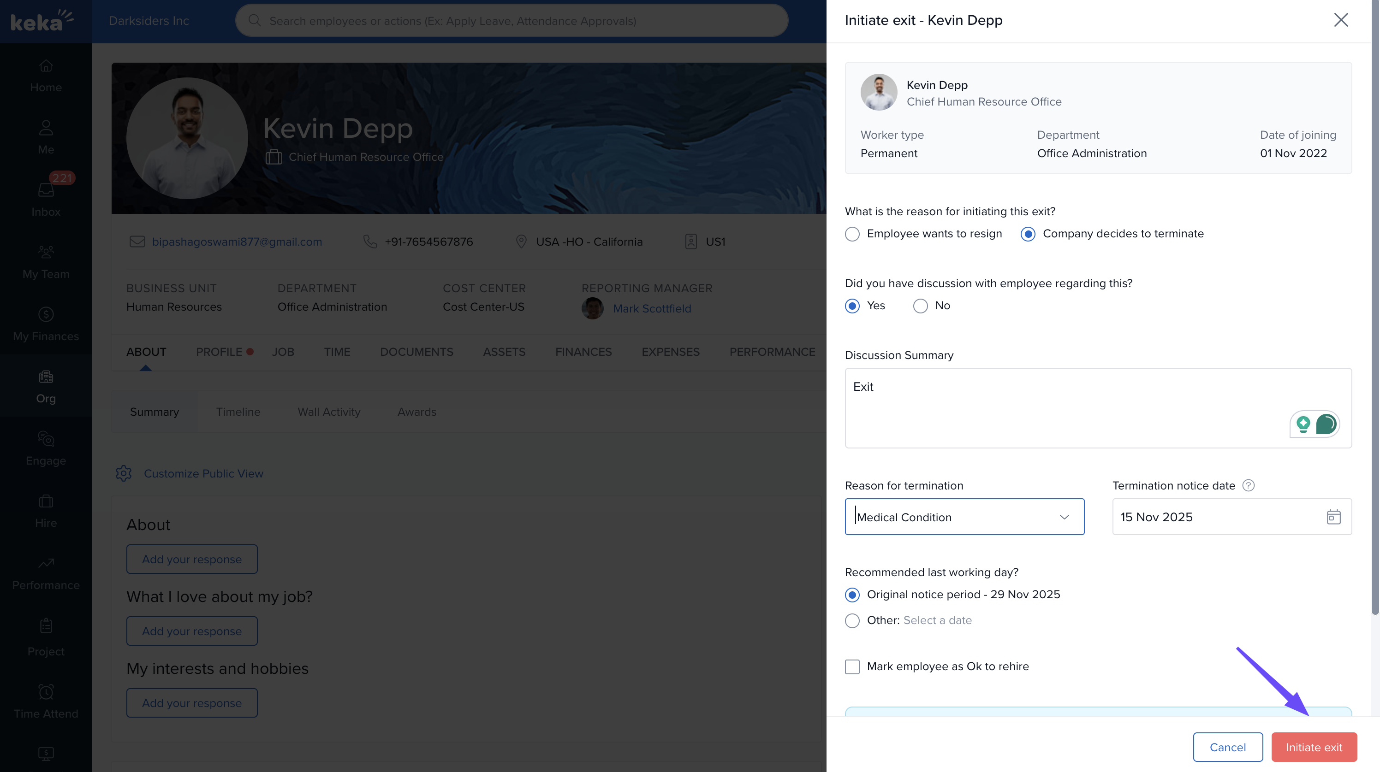Click the help icon beside Termination notice date
The image size is (1380, 772).
tap(1248, 485)
